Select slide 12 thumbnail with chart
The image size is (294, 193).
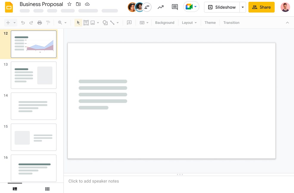click(x=34, y=44)
